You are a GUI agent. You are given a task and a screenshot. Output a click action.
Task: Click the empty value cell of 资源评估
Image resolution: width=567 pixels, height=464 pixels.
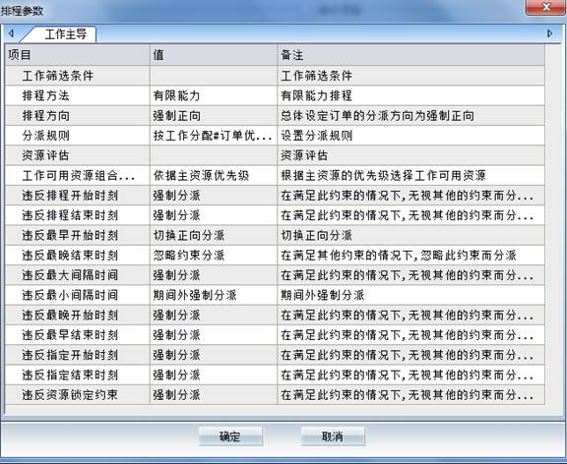click(214, 155)
